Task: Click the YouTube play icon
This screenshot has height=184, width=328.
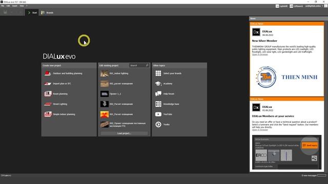Action: (158, 114)
